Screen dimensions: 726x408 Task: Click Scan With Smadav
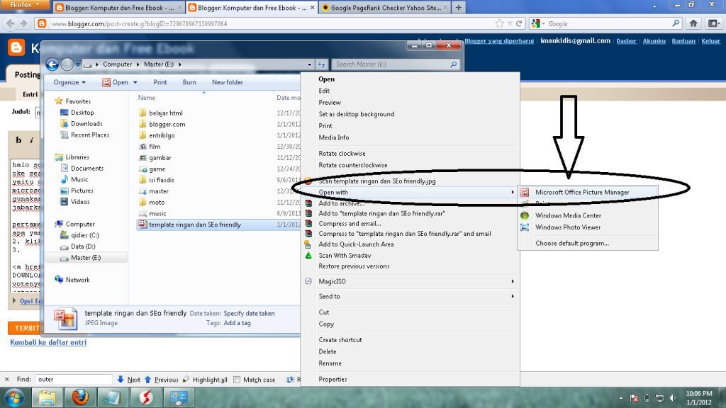(x=345, y=255)
